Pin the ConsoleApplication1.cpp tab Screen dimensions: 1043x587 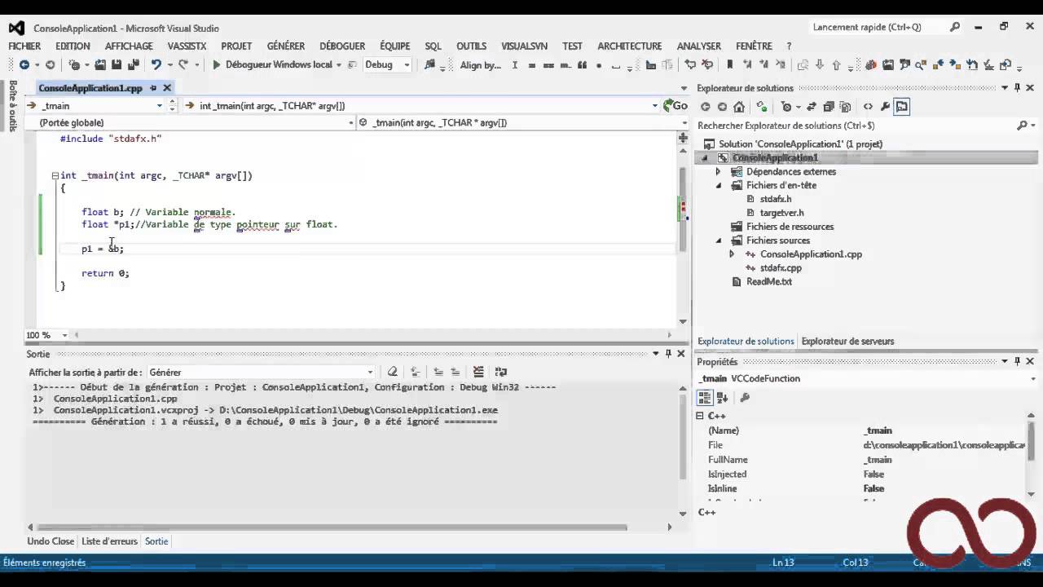152,88
